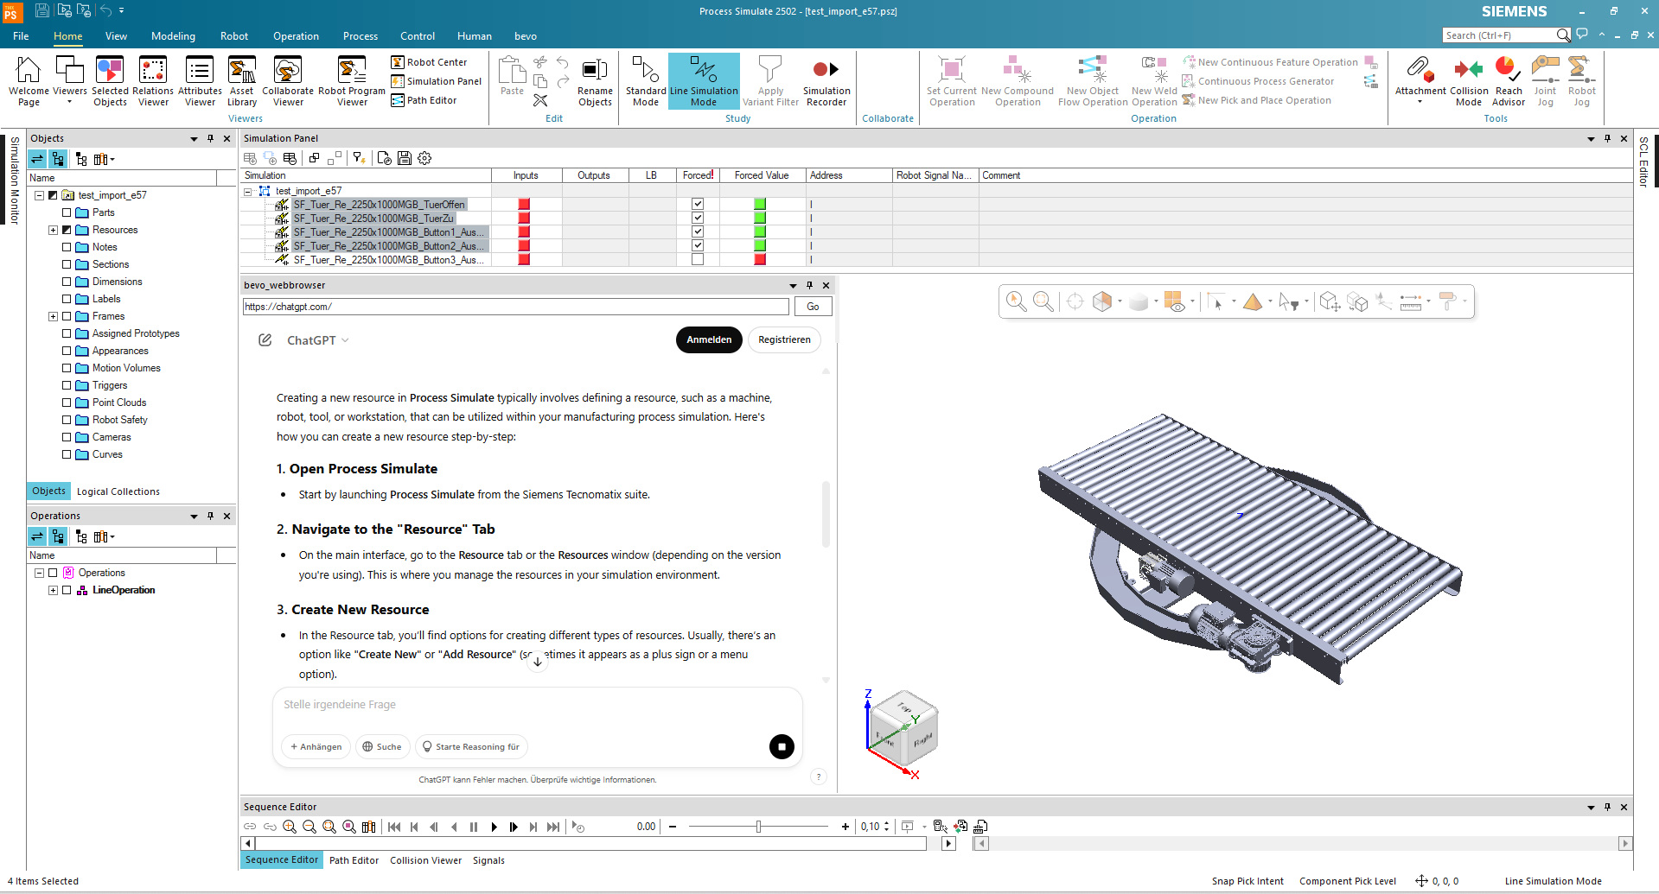This screenshot has width=1659, height=894.
Task: Toggle Forced checkbox for TuerOffen signal
Action: click(x=698, y=205)
